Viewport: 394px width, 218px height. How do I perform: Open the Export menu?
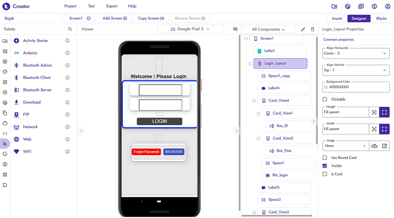tap(112, 6)
